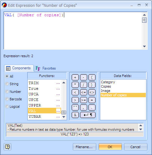
Task: Click the Filename... button
Action: click(84, 147)
